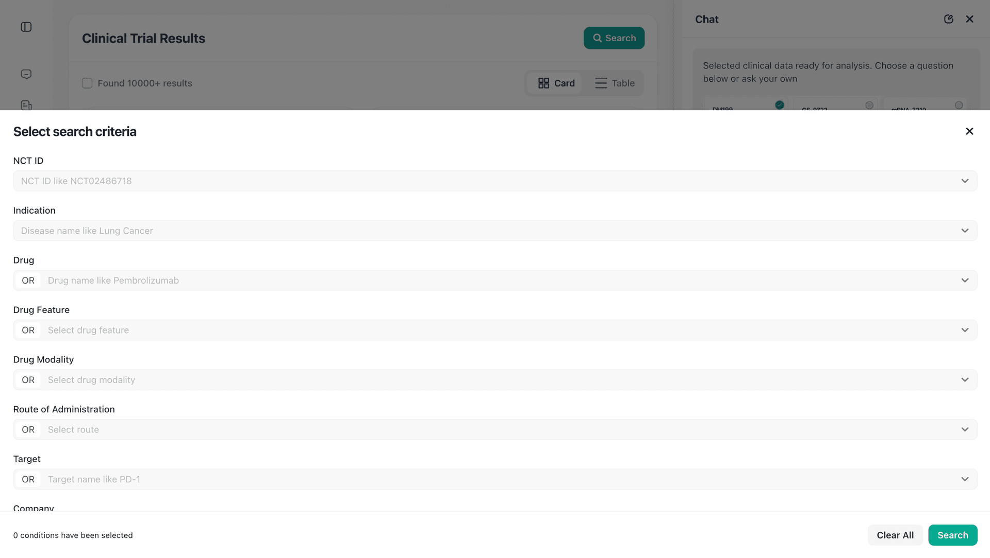Toggle the OR operator for Target
The height and width of the screenshot is (558, 990).
[28, 479]
